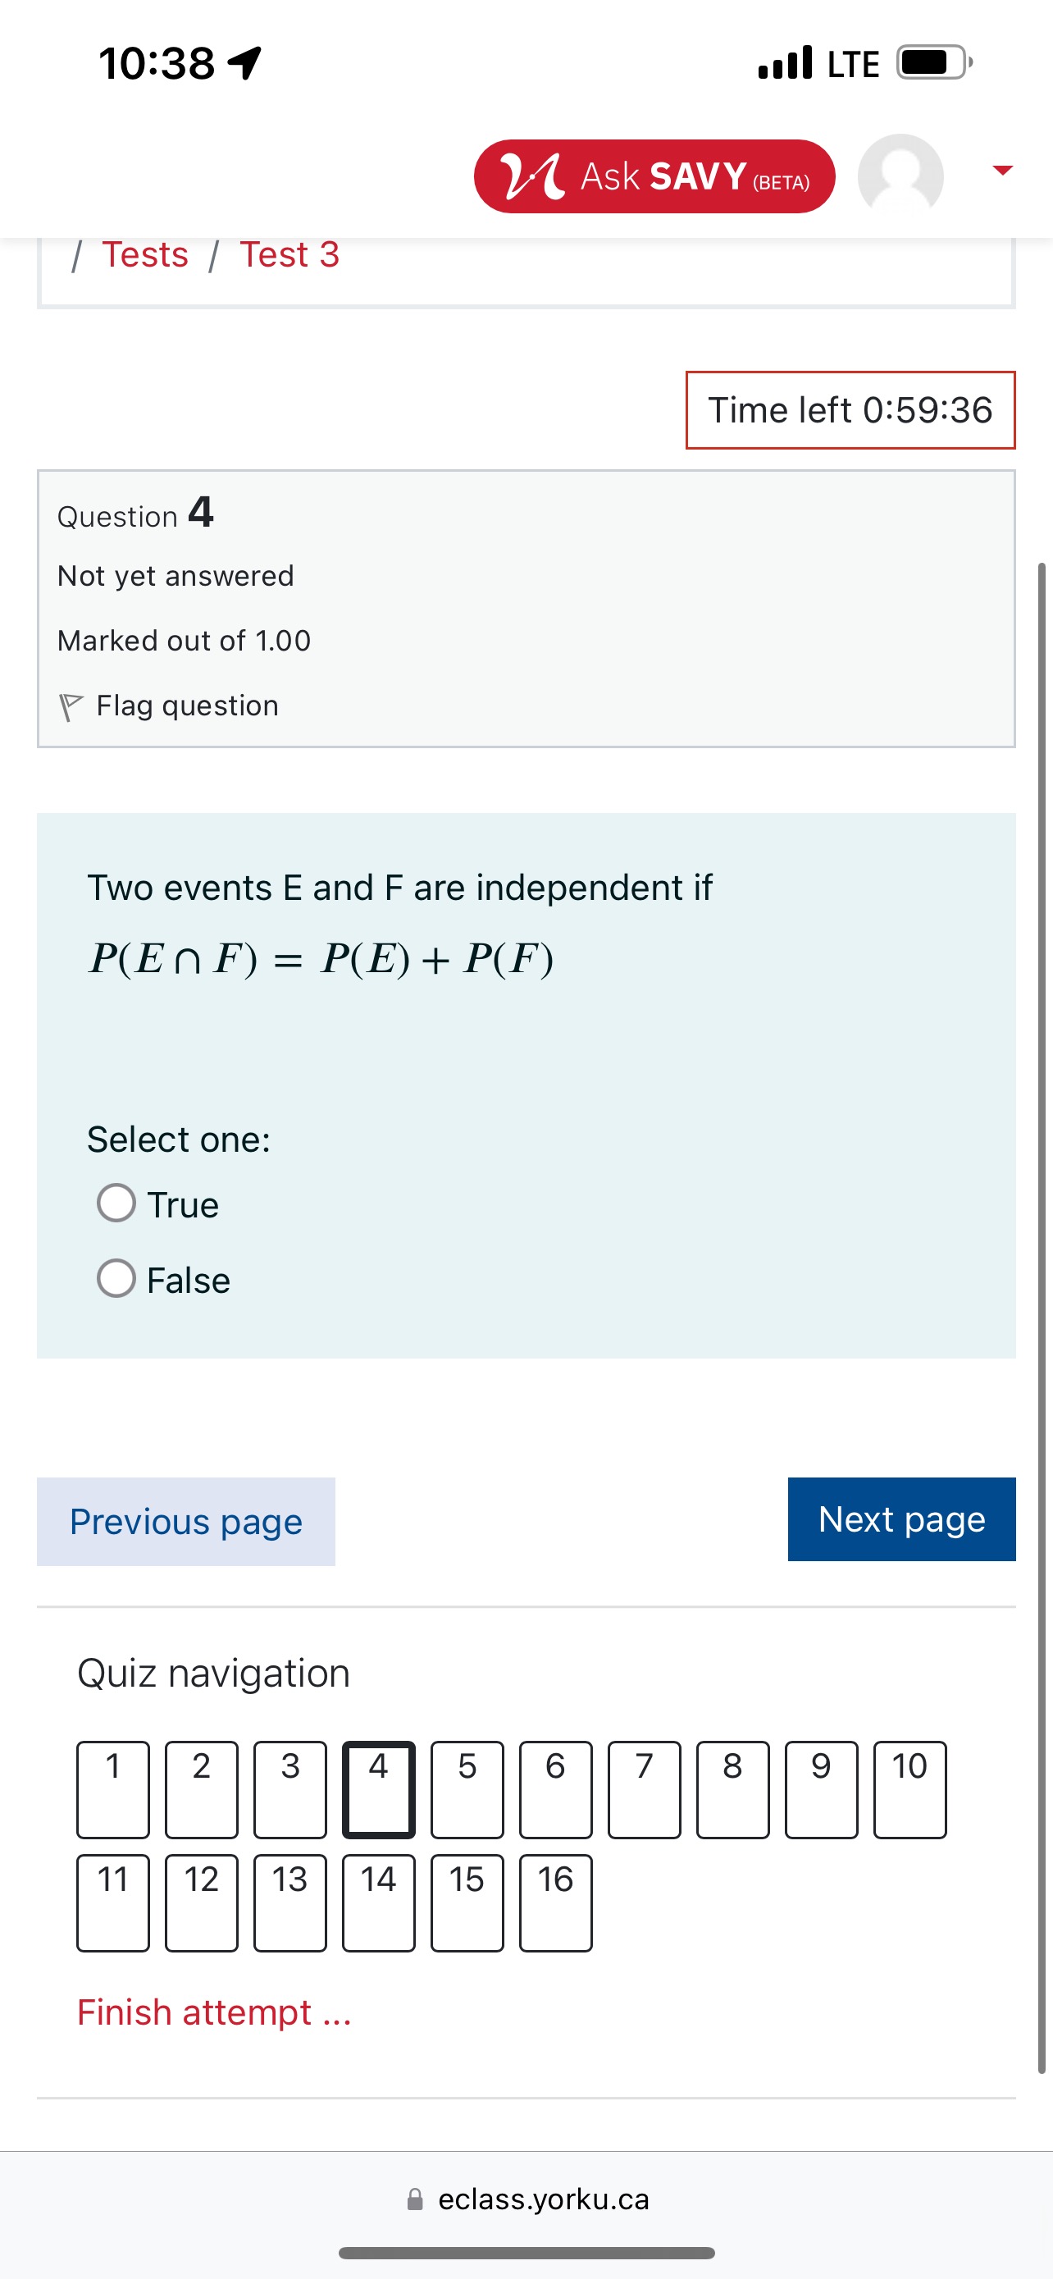Go back to Previous page
This screenshot has height=2279, width=1053.
tap(185, 1522)
